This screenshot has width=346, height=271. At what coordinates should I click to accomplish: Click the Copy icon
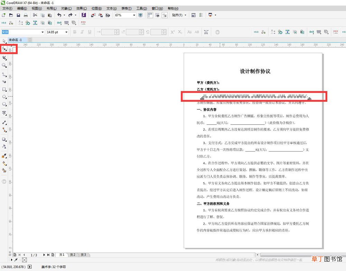[x=42, y=15]
